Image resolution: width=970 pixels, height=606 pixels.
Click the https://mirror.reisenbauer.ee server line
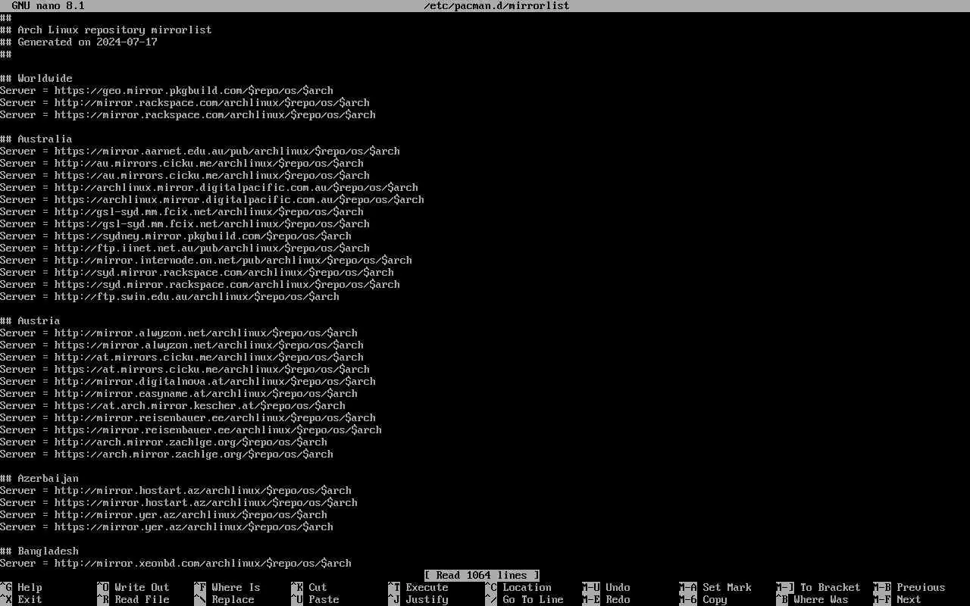[x=191, y=430]
